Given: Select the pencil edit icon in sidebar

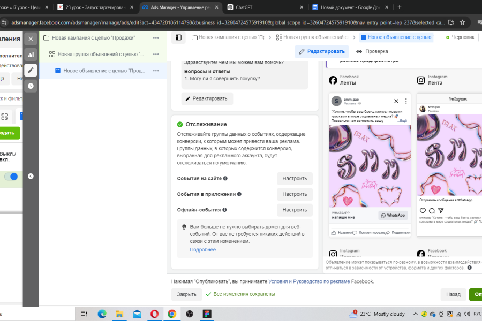Looking at the screenshot, I should coord(31,70).
